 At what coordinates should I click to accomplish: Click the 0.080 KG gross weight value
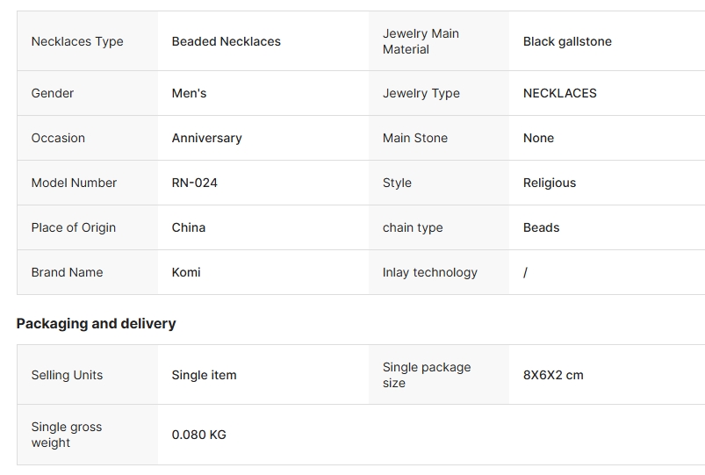pos(198,435)
